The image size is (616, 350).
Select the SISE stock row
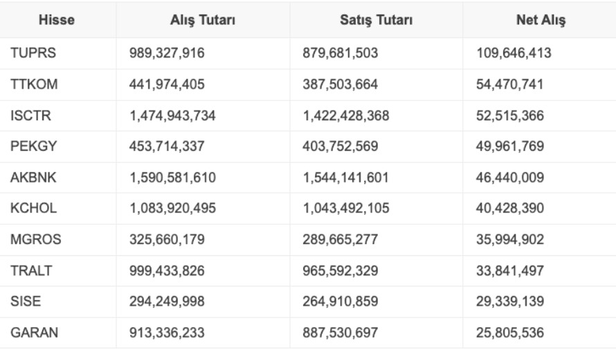click(24, 302)
